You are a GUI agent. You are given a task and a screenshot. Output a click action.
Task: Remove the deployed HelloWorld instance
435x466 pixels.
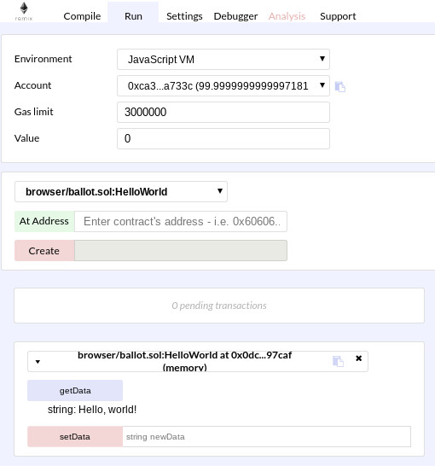click(359, 358)
